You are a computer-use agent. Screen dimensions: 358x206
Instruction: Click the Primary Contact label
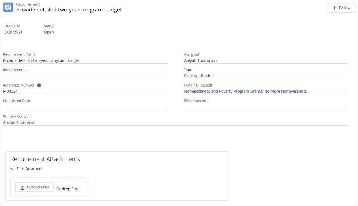click(x=16, y=116)
